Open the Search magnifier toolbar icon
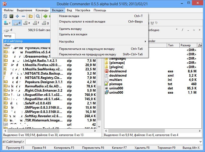The height and width of the screenshot is (152, 205). point(38,16)
